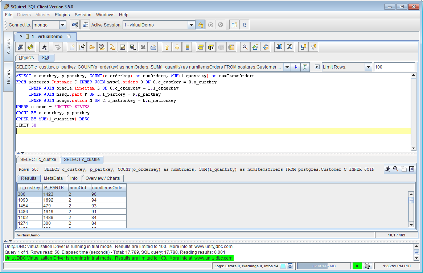This screenshot has height=273, width=423.
Task: Open the Plugins menu
Action: (x=62, y=15)
